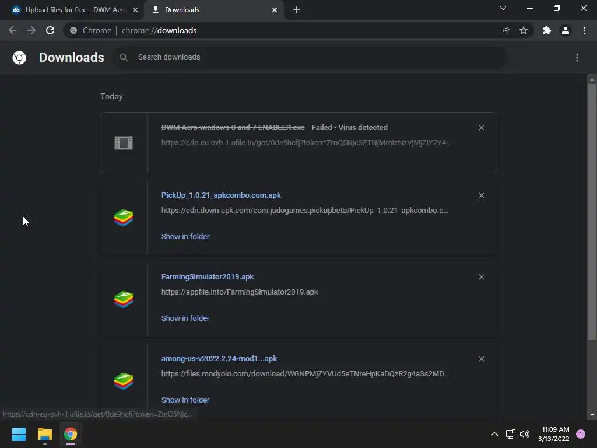Click the search magnifier icon
The width and height of the screenshot is (597, 448).
[124, 58]
